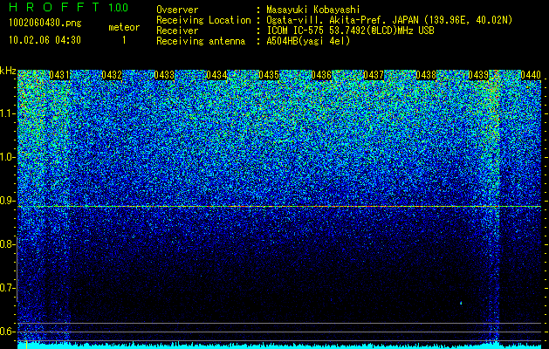Screen dimensions: 549x349
Task: Click the kHz axis unit label
Action: coord(8,71)
